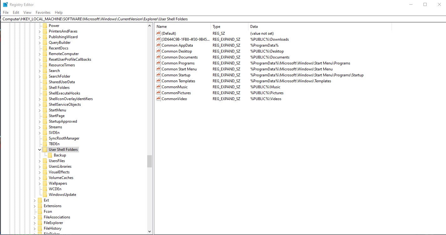Sort values by Data column header
This screenshot has height=235, width=446.
[320, 27]
